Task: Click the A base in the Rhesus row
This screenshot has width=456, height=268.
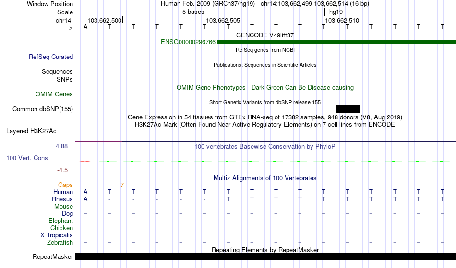Action: click(x=85, y=199)
